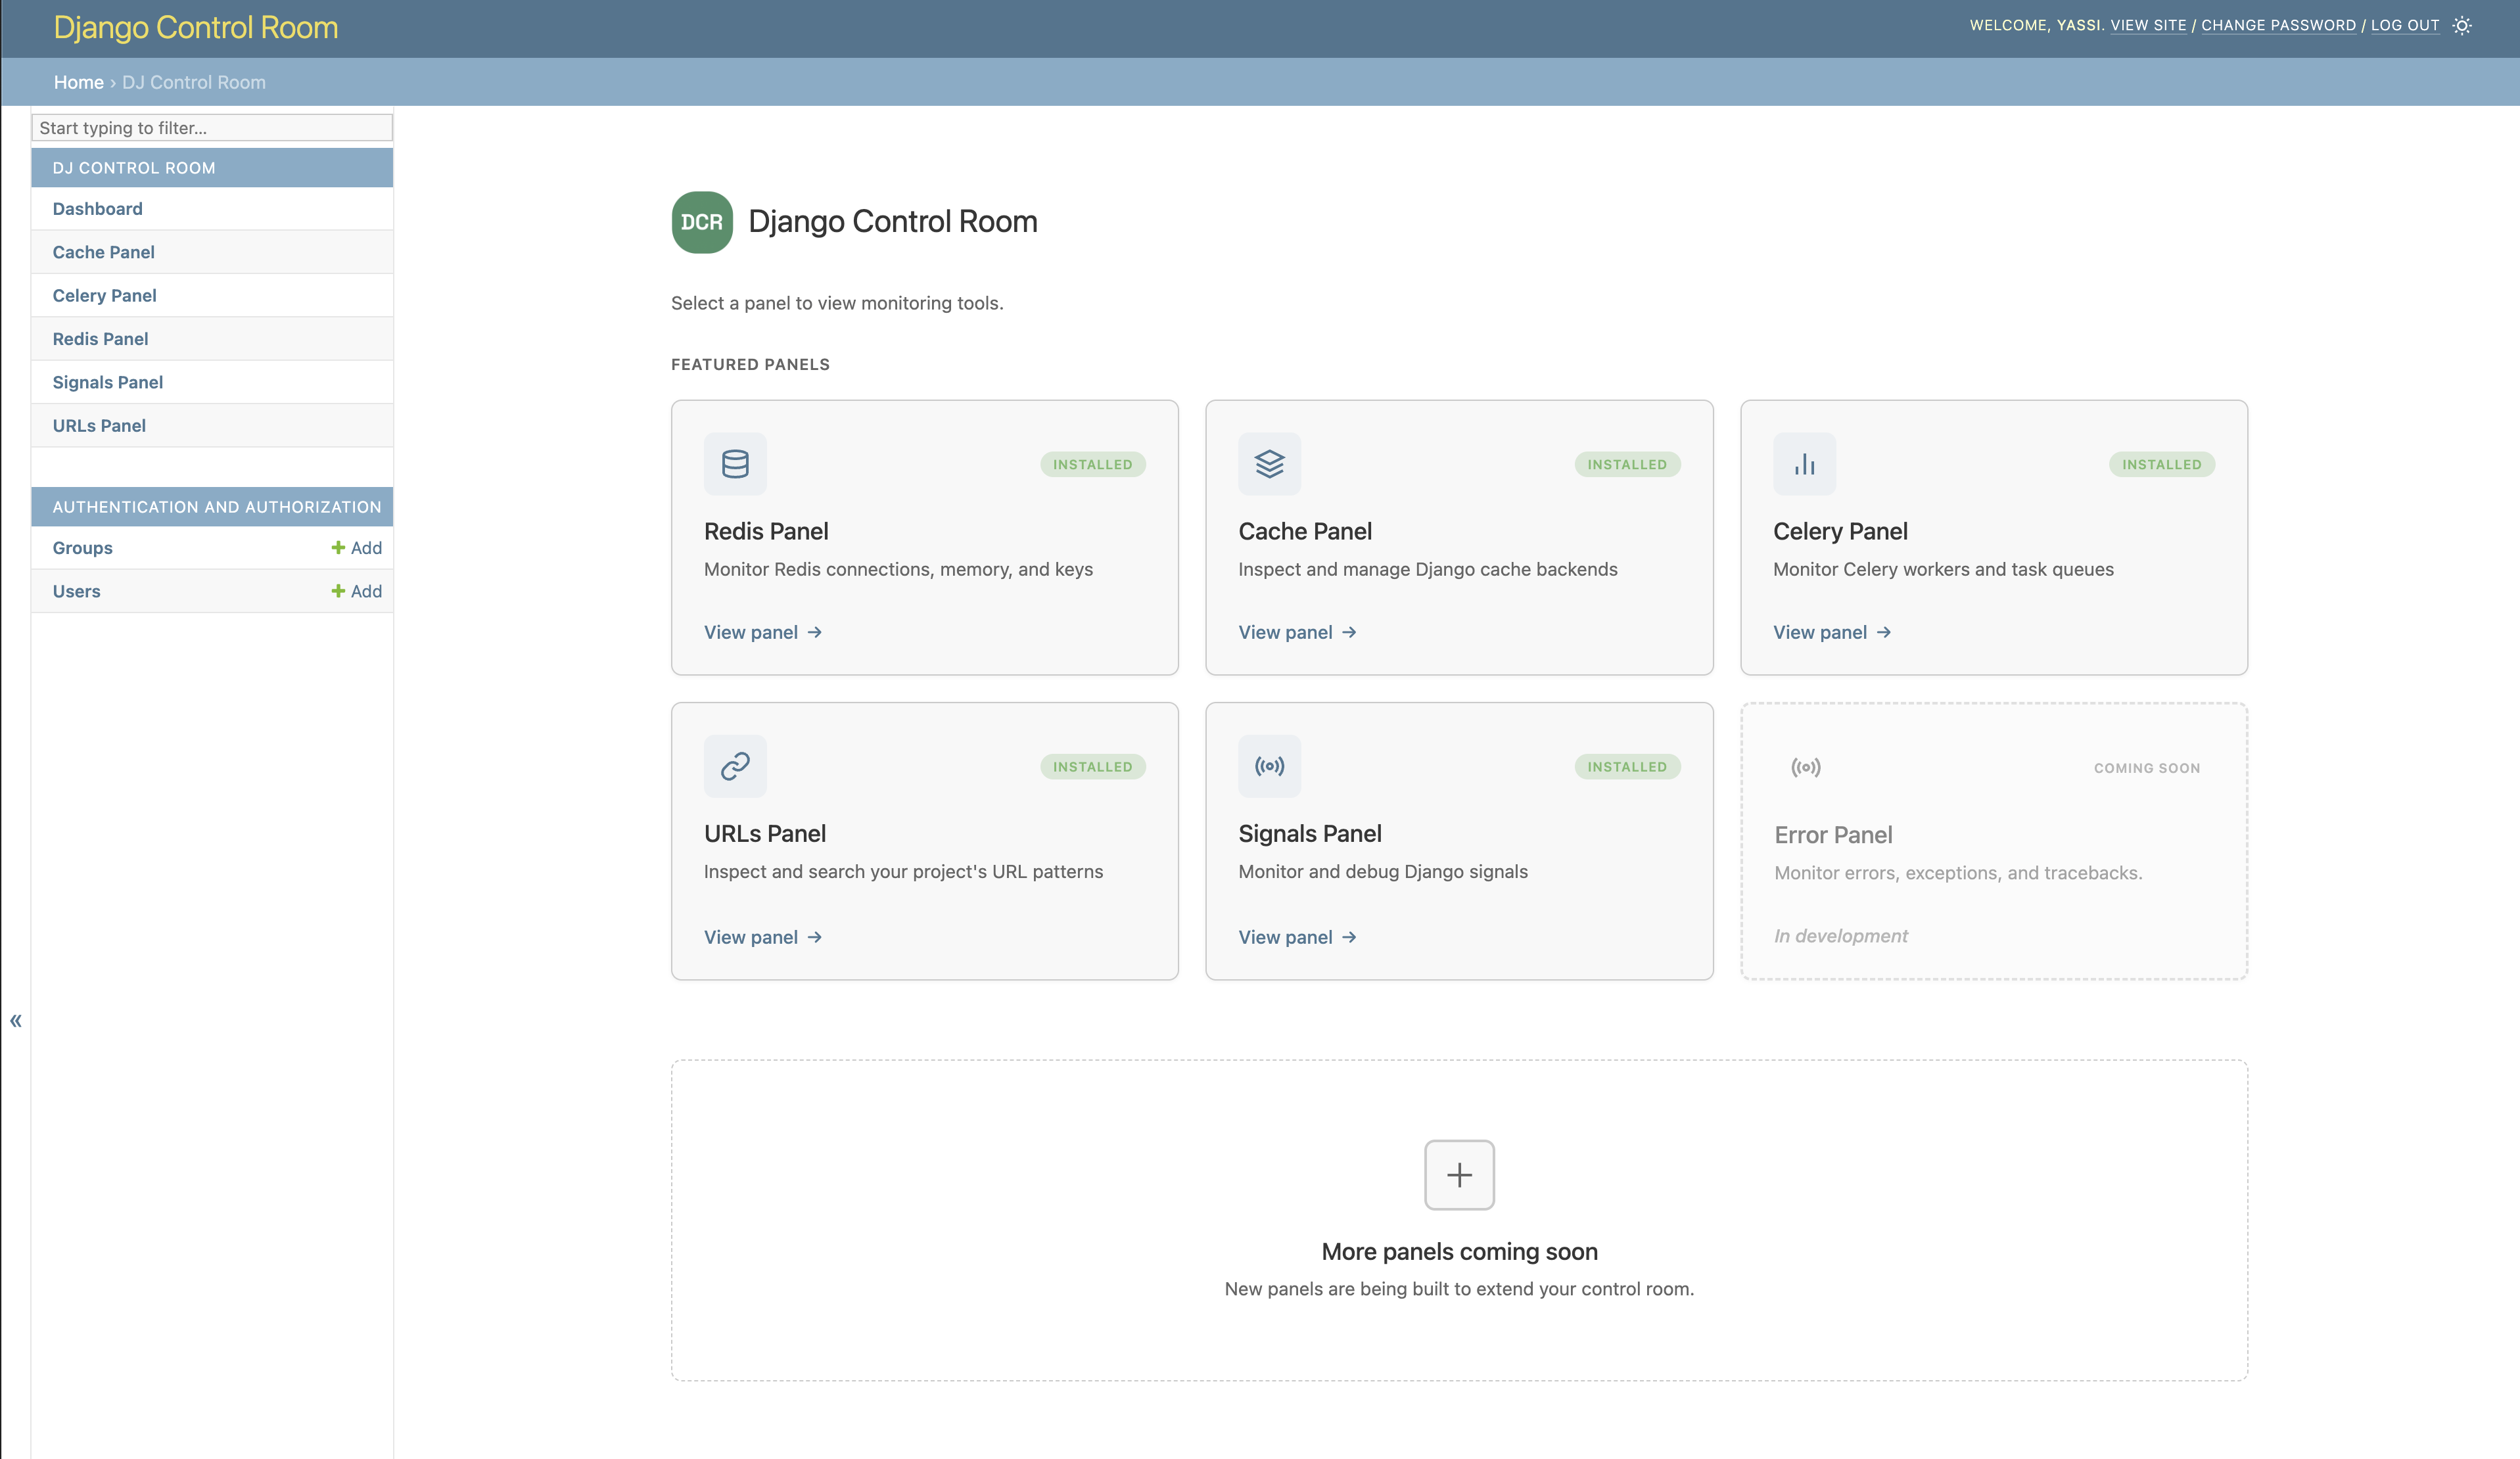The height and width of the screenshot is (1459, 2520).
Task: Open the Home breadcrumb link
Action: [78, 82]
